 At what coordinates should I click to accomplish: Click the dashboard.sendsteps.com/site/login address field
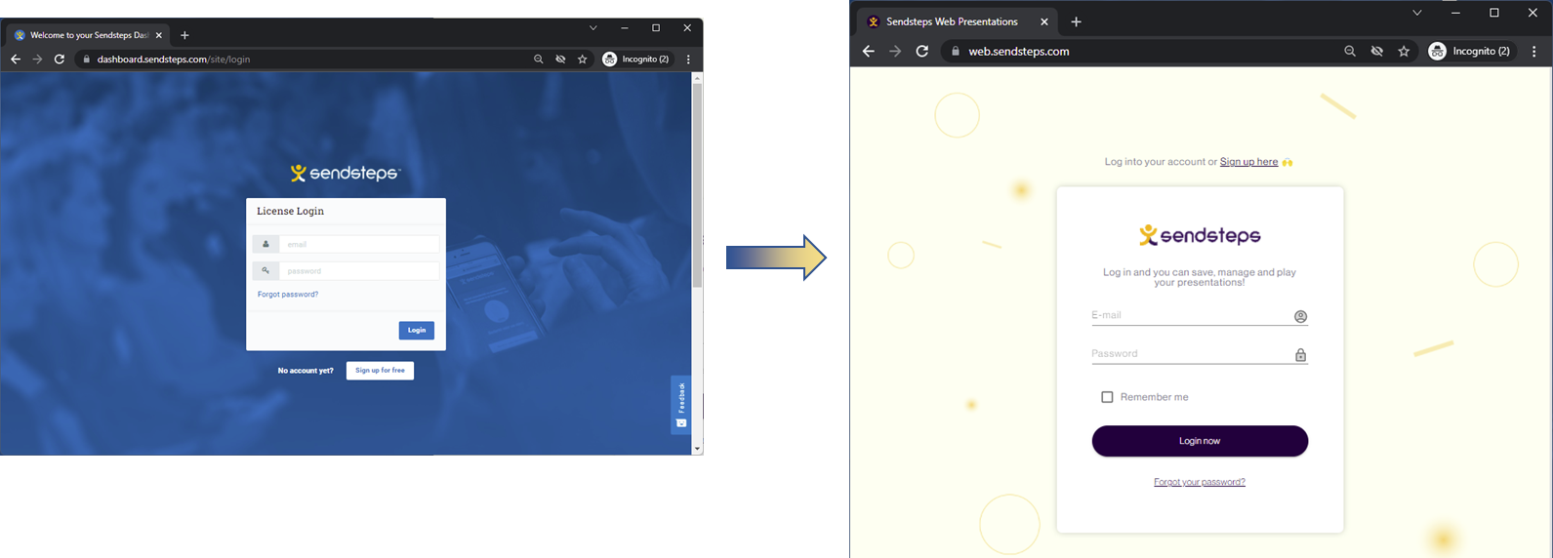point(303,60)
